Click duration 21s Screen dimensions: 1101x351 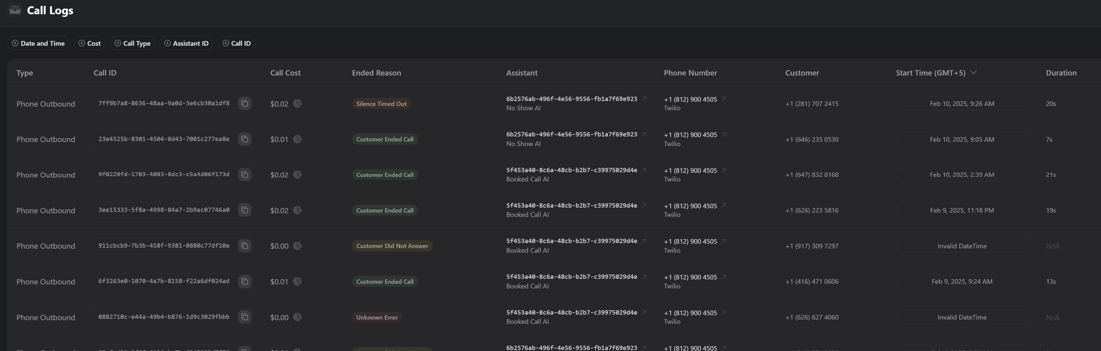point(1051,175)
